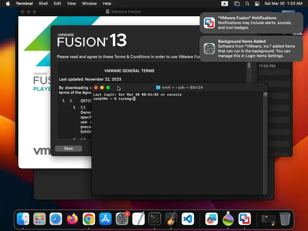Open Finder from the Dock

tap(23, 219)
